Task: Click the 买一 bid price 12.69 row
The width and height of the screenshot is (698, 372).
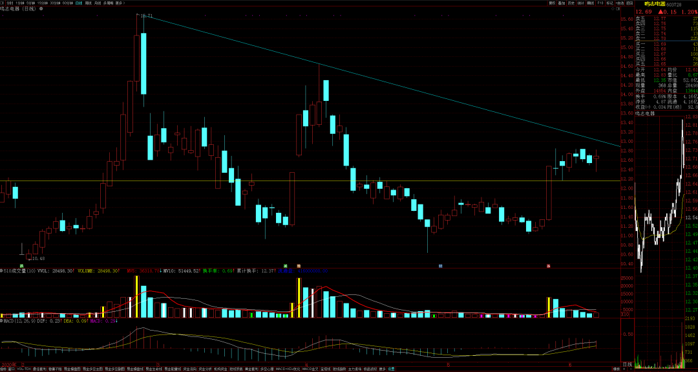Action: point(666,43)
